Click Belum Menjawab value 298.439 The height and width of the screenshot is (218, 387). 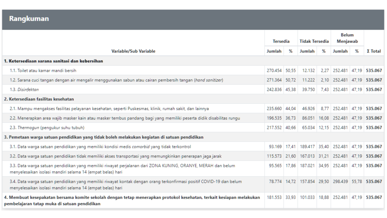click(x=340, y=181)
